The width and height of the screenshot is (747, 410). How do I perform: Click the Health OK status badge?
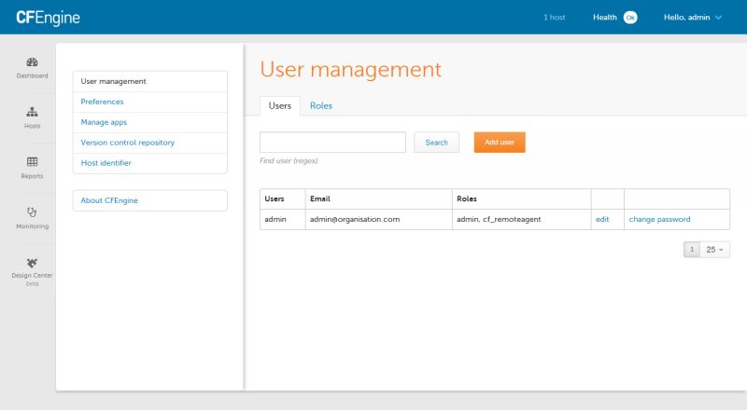coord(630,18)
